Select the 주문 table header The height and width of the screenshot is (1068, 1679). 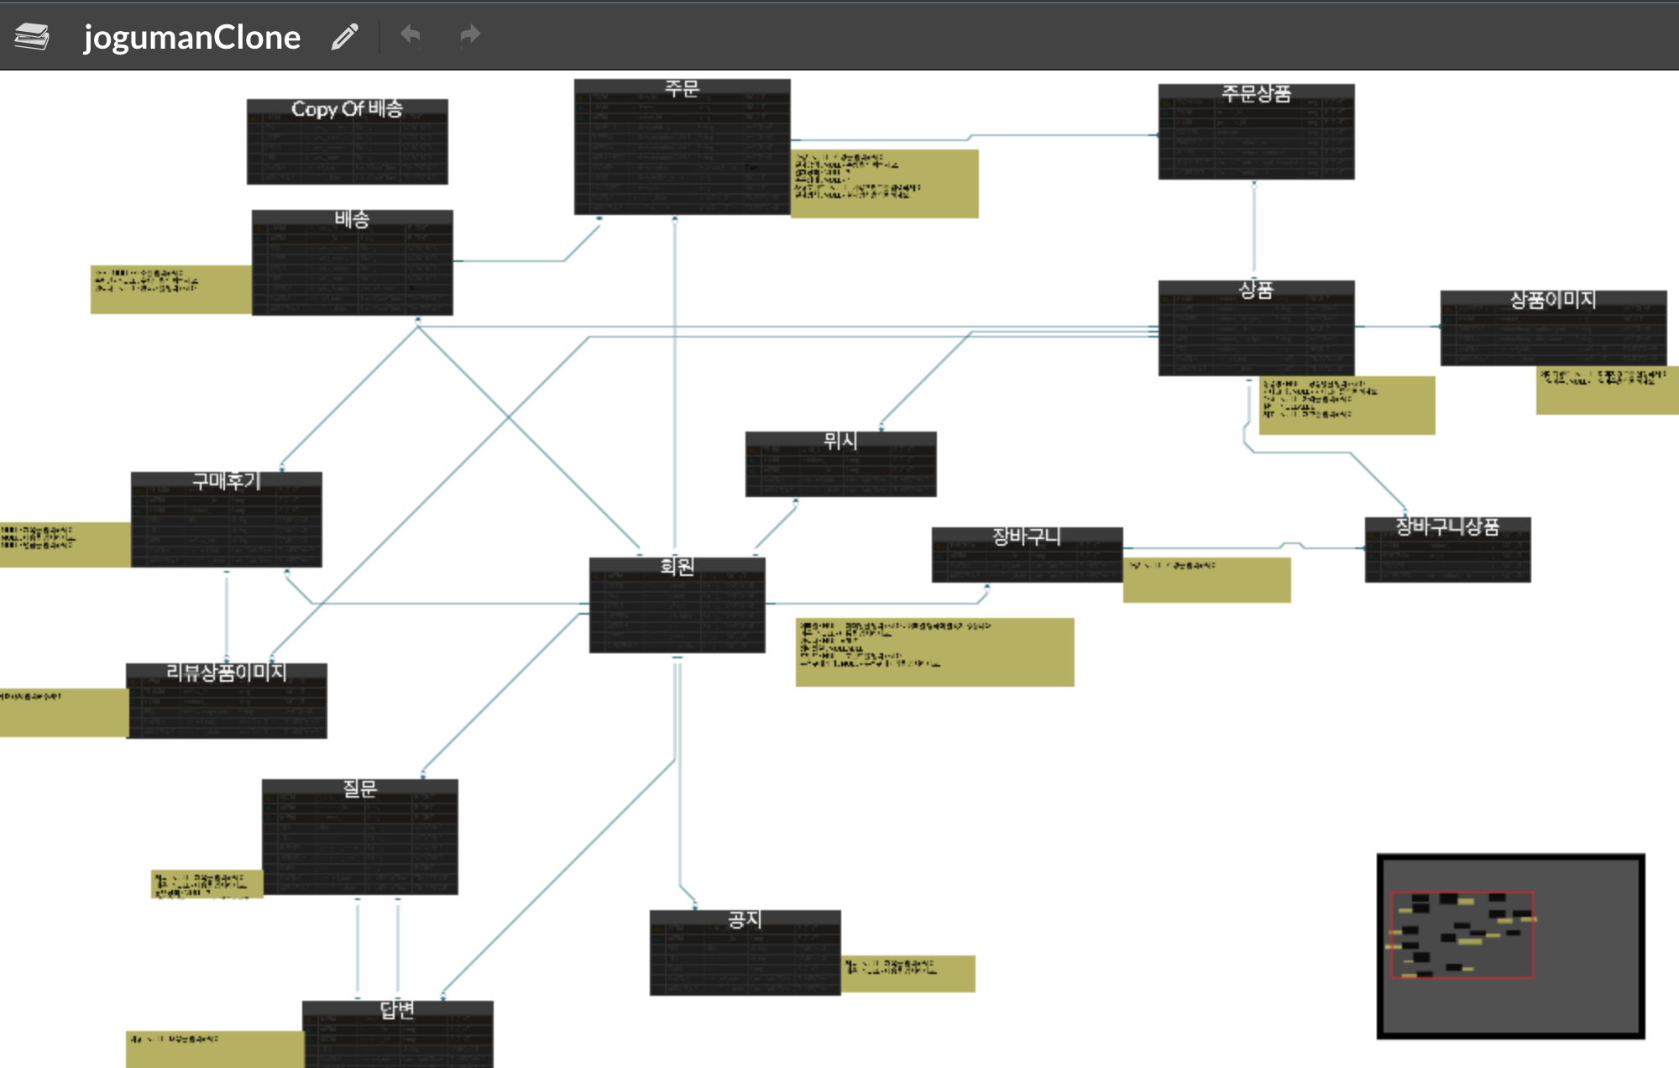point(681,88)
